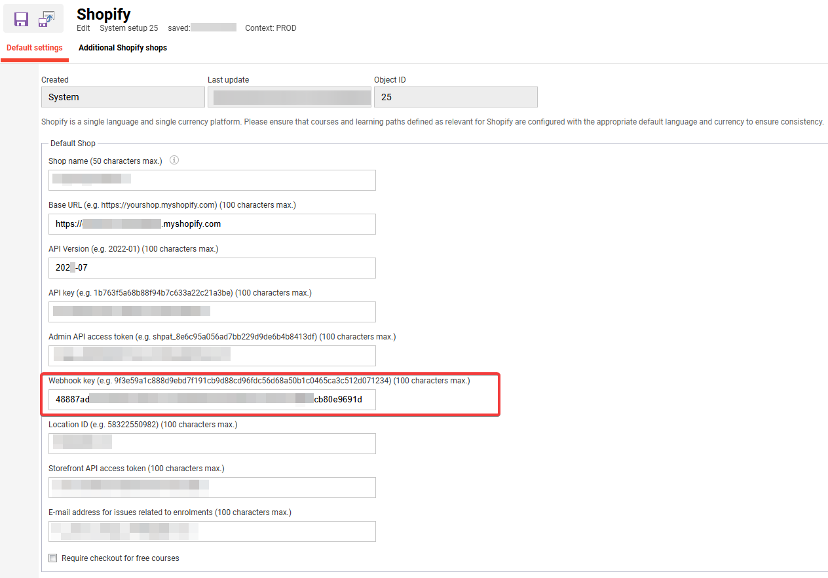The width and height of the screenshot is (828, 578).
Task: Click the Admin API access token field
Action: pos(212,355)
